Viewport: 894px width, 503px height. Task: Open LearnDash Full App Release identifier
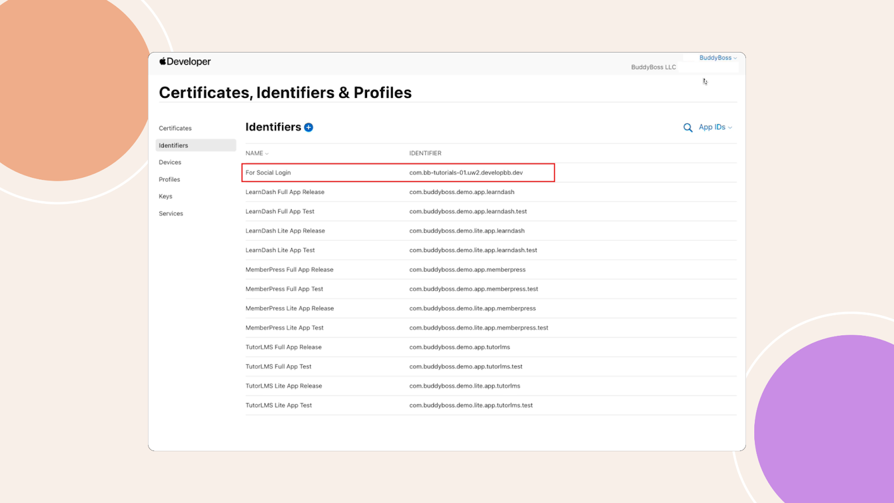285,192
